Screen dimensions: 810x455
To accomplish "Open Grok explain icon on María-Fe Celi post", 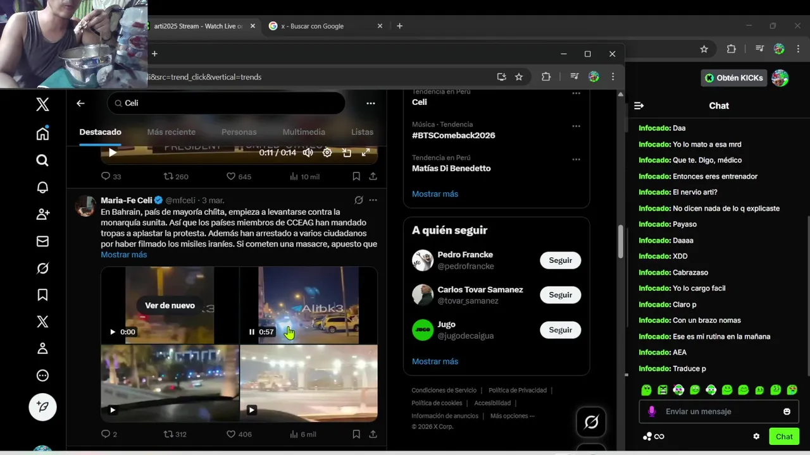I will (359, 200).
